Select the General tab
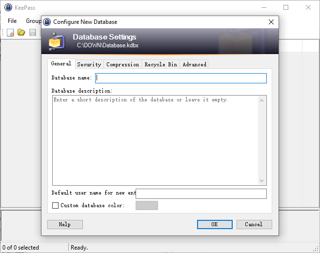Viewport: 320px width, 253px height. tap(61, 63)
